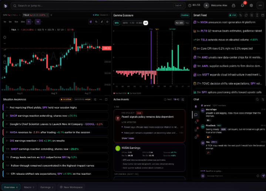Open the Overview workspace tab
Viewport: 266px width, 191px height.
pyautogui.click(x=11, y=187)
